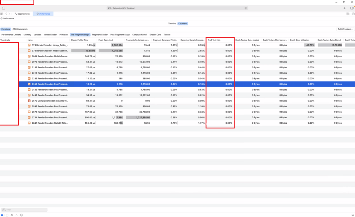
Task: Open the Fragment Shader counters tab
Action: 100,35
